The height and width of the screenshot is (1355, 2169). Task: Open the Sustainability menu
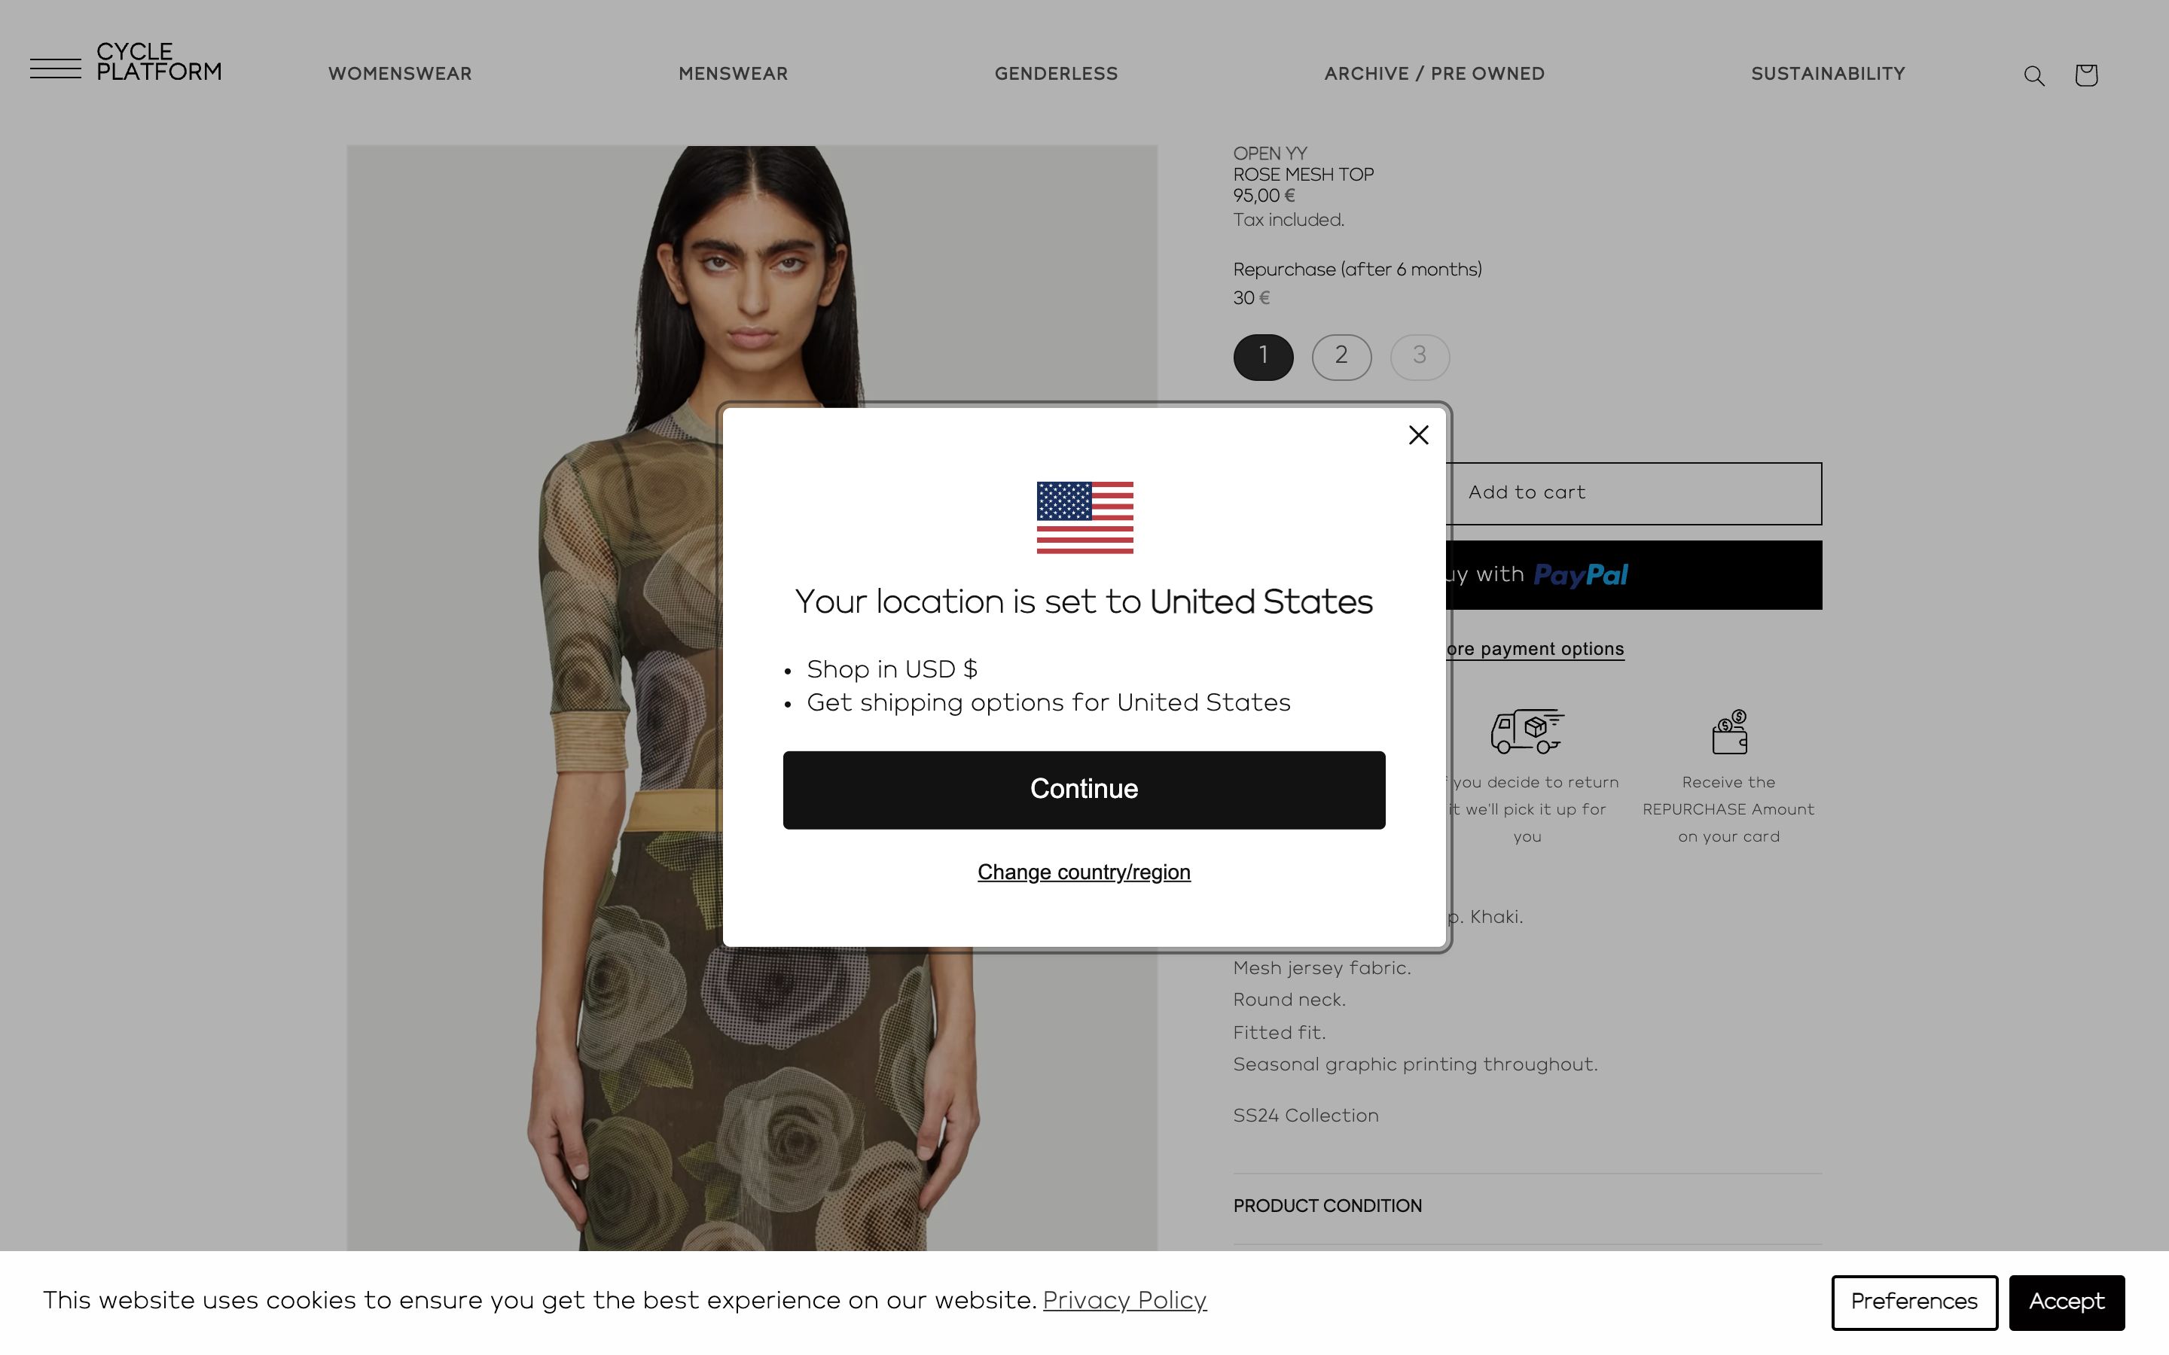tap(1828, 75)
